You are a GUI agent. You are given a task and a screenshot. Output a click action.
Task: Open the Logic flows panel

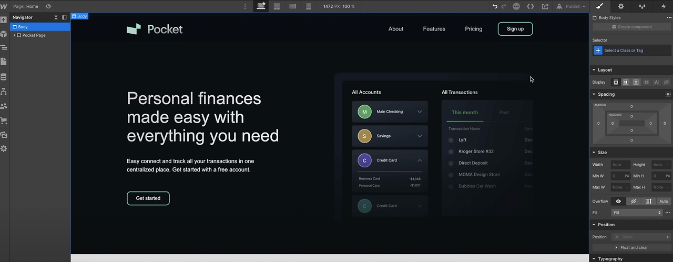click(x=4, y=92)
